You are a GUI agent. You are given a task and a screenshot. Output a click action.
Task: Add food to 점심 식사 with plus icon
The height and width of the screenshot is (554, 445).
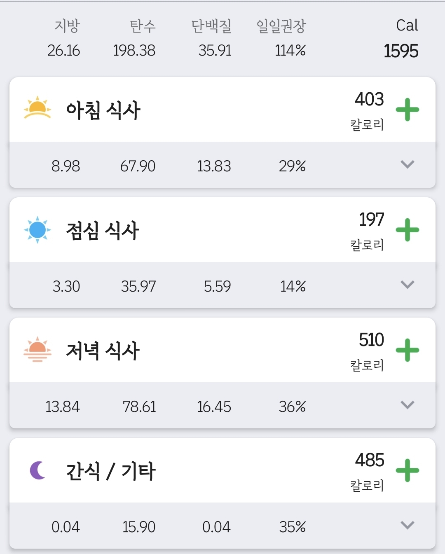(407, 230)
